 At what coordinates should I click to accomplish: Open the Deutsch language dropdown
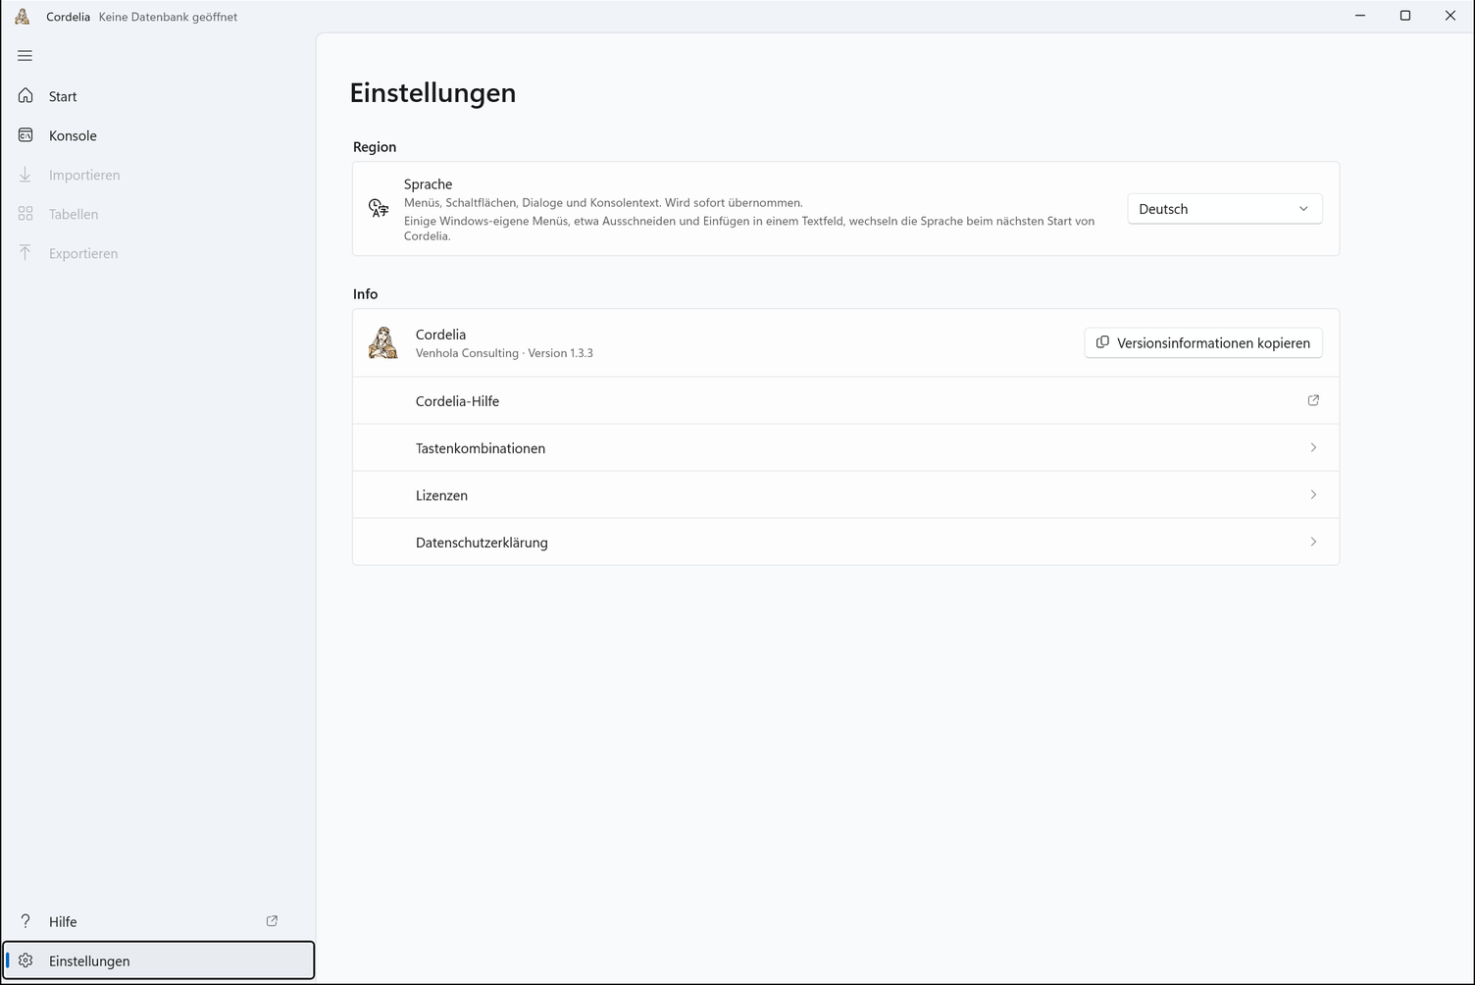[x=1224, y=209]
